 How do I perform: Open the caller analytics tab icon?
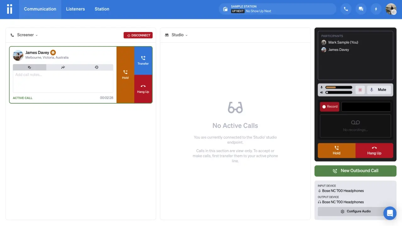tap(63, 67)
